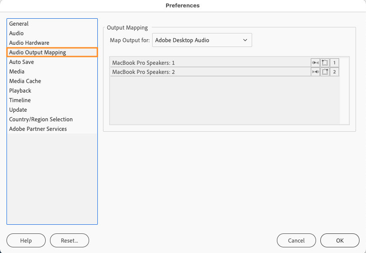Click the channel grid icon beside MacBook Pro Speakers 1
366x253 pixels.
coord(325,63)
